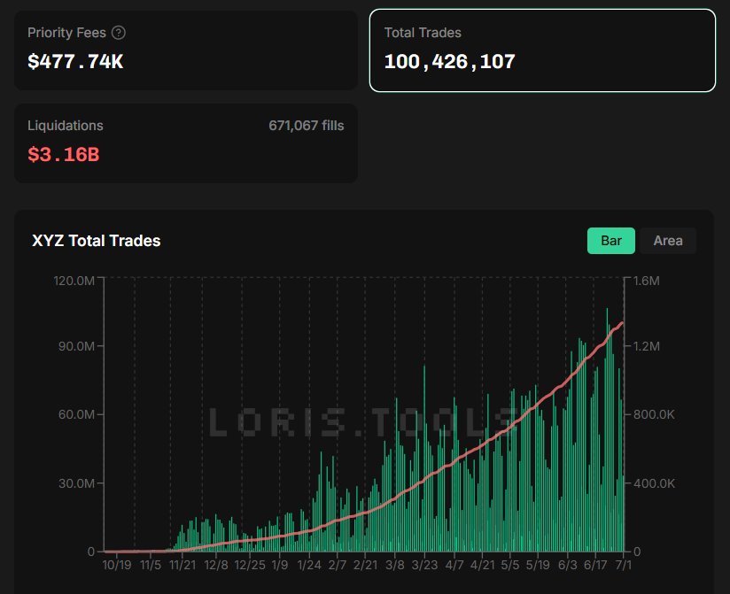Click the 800.0K right axis label
This screenshot has height=594, width=730.
pos(654,414)
